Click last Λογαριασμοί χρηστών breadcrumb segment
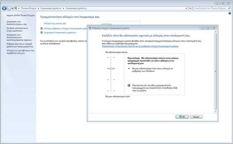This screenshot has height=144, width=233. click(x=76, y=8)
